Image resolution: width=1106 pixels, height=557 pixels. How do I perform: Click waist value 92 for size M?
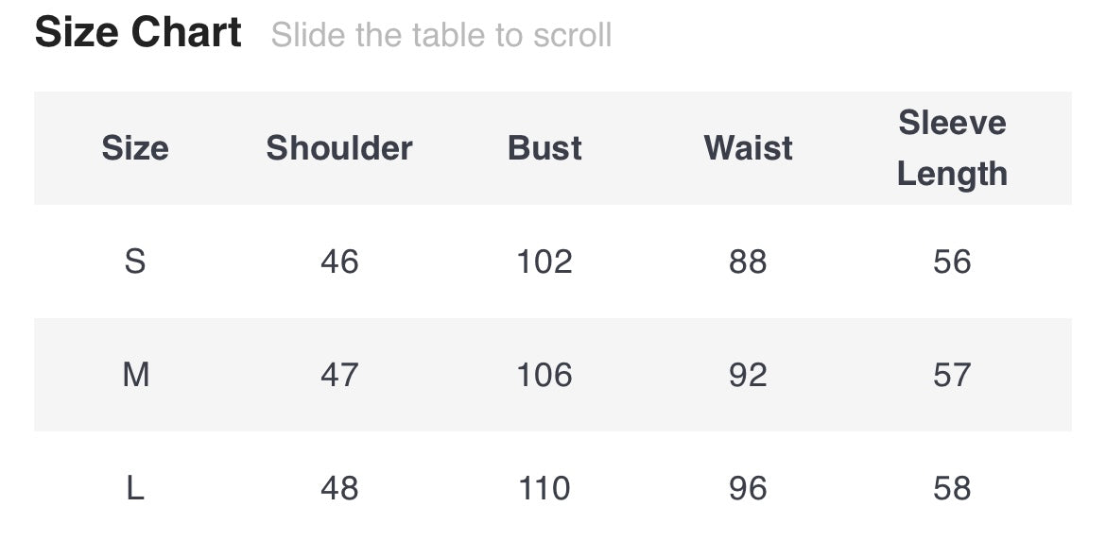coord(748,375)
